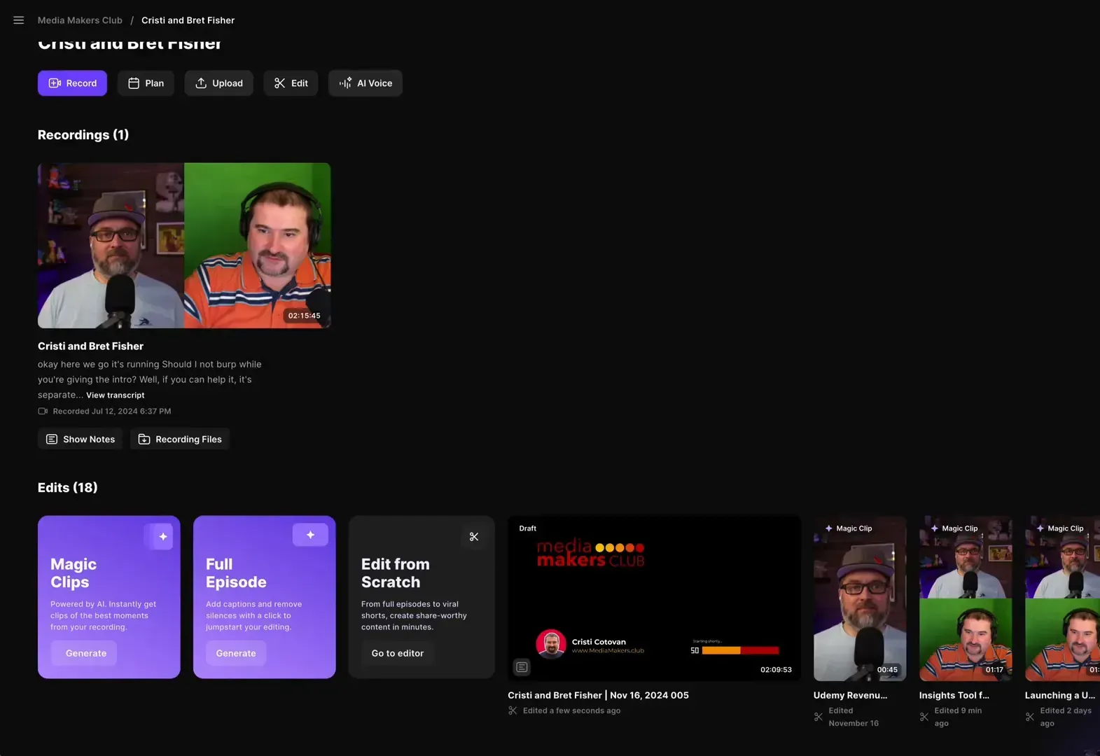Click the Magic Clip badge on Launching clip
The height and width of the screenshot is (756, 1100).
1060,528
